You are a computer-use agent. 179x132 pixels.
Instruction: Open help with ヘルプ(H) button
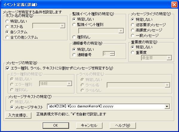point(123,125)
